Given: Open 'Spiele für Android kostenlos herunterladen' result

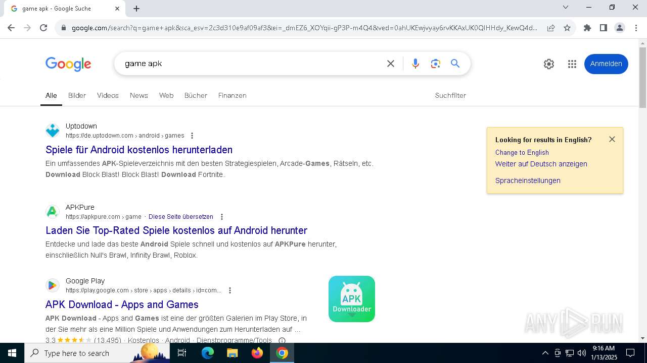Looking at the screenshot, I should (139, 150).
